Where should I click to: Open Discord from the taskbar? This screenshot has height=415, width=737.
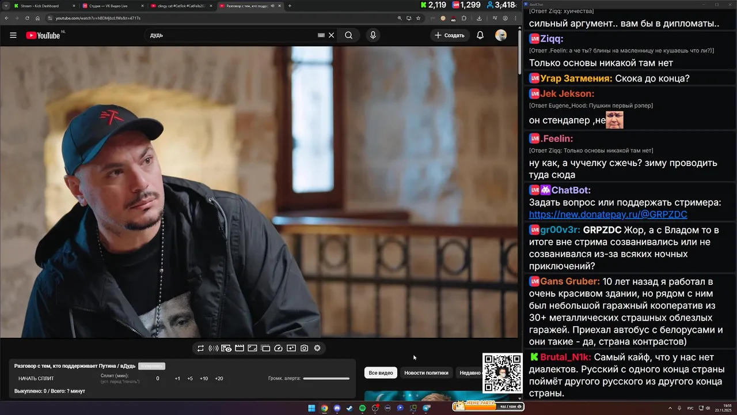[x=337, y=408]
